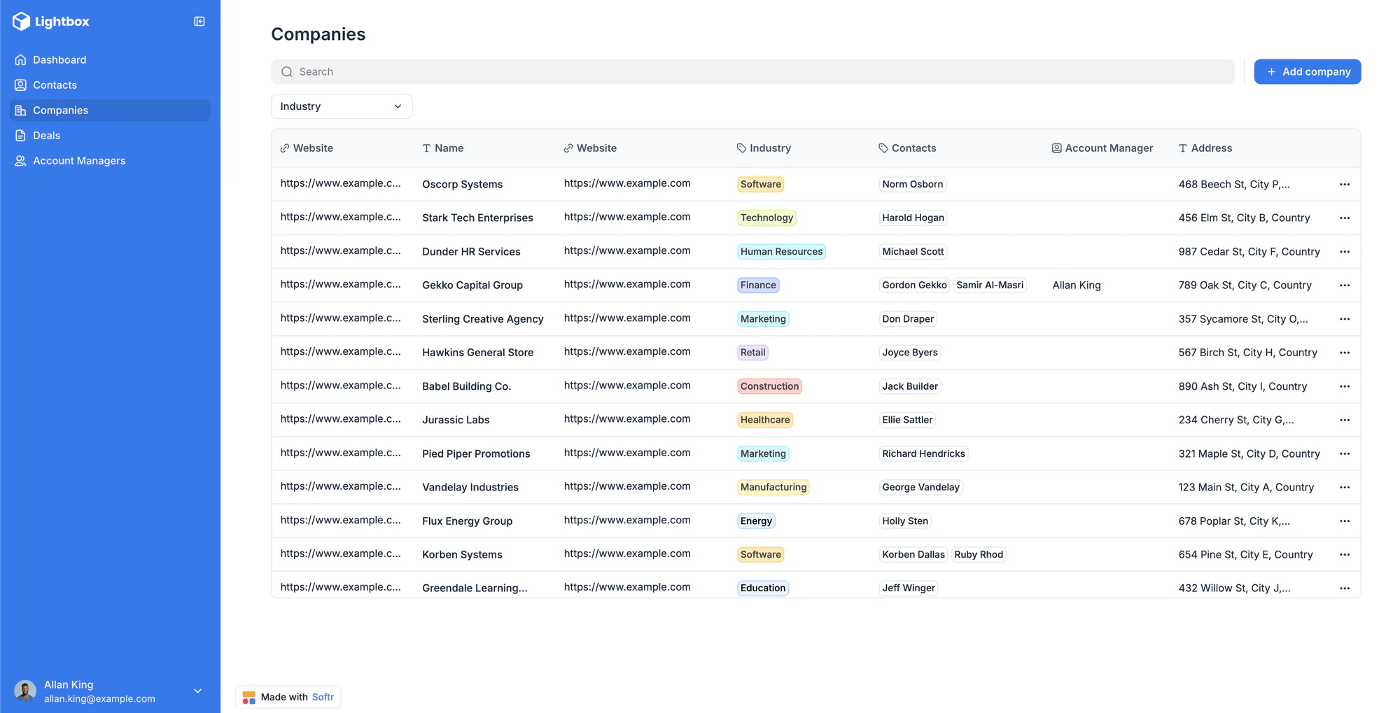This screenshot has width=1400, height=713.
Task: Click the Finance industry tag
Action: point(758,285)
